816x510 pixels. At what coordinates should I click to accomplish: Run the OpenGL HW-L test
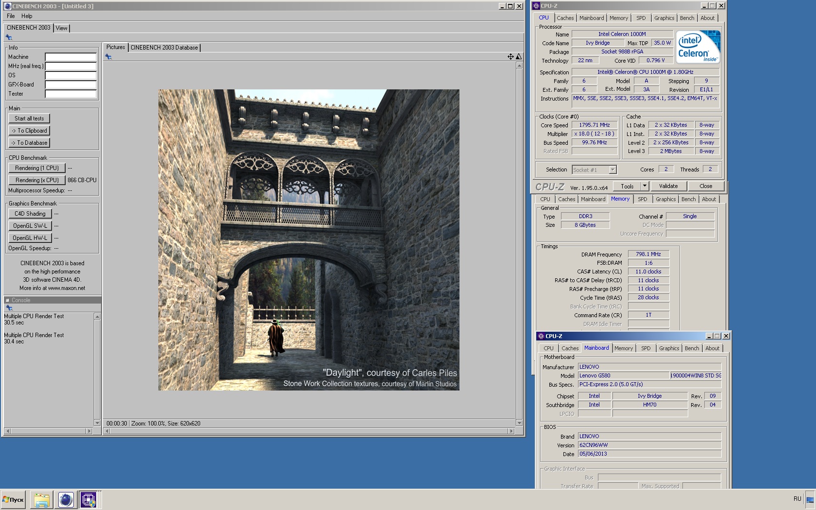point(30,238)
